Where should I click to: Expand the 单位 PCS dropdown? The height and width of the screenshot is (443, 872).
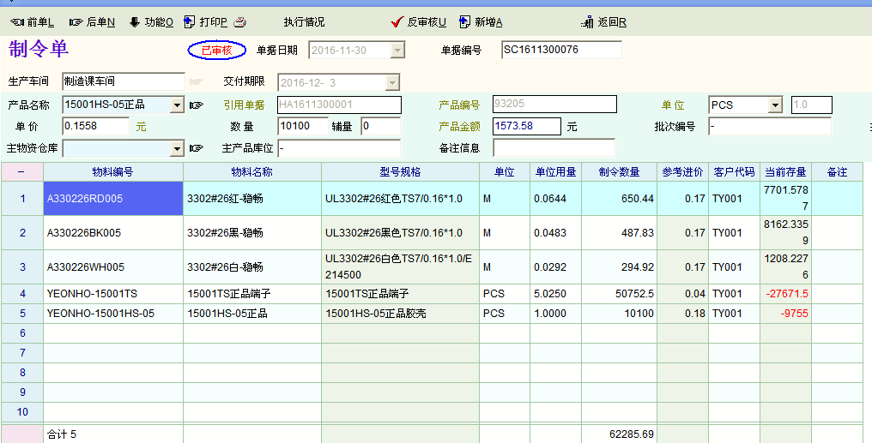coord(775,105)
